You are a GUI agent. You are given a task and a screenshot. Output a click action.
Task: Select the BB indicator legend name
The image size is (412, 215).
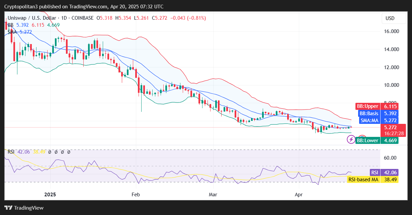11,25
